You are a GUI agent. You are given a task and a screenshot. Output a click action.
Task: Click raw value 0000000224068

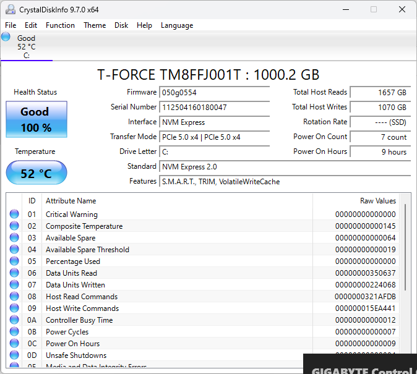click(x=366, y=285)
